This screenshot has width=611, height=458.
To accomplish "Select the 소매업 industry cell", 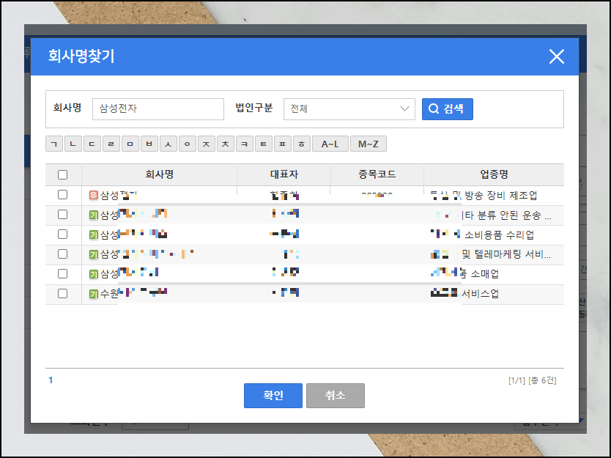I will [x=494, y=274].
